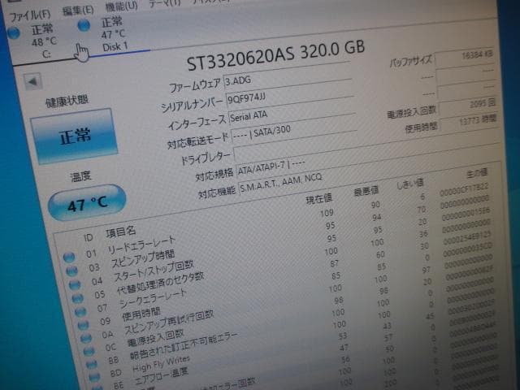Click status icon for row 0A スピンアップ再試行回数

click(x=86, y=338)
